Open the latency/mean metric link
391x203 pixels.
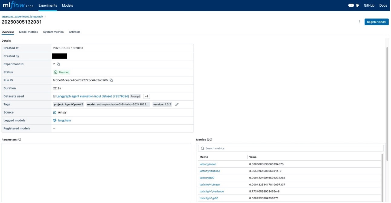pos(208,164)
